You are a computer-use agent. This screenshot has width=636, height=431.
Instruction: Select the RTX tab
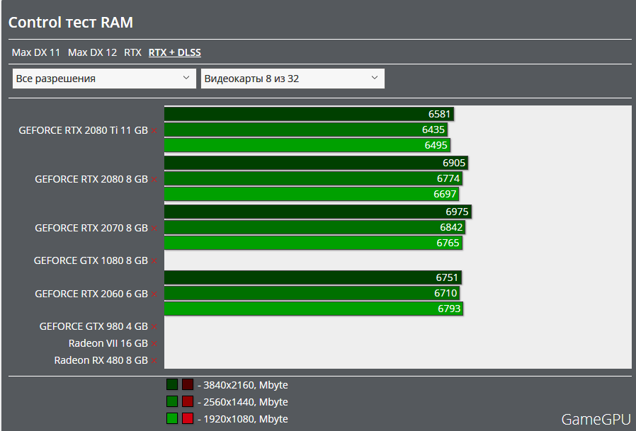[132, 52]
